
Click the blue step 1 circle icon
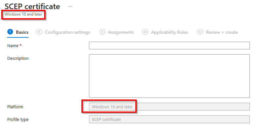[x=10, y=32]
